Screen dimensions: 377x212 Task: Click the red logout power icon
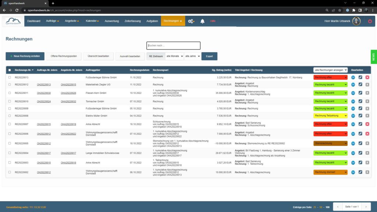pos(370,21)
